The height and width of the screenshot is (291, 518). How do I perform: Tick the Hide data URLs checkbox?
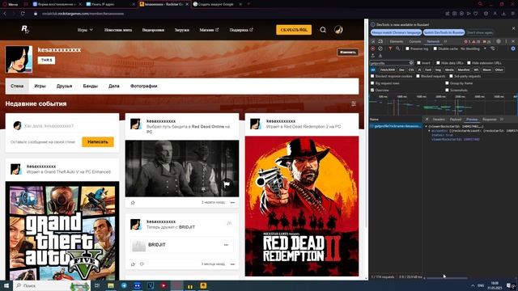(x=438, y=63)
